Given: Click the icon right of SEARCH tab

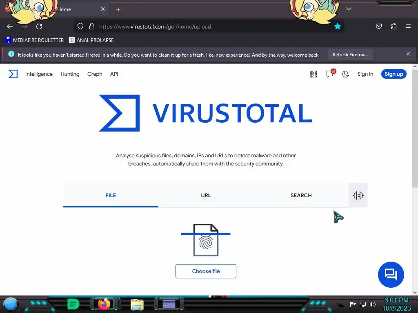Looking at the screenshot, I should click(358, 195).
